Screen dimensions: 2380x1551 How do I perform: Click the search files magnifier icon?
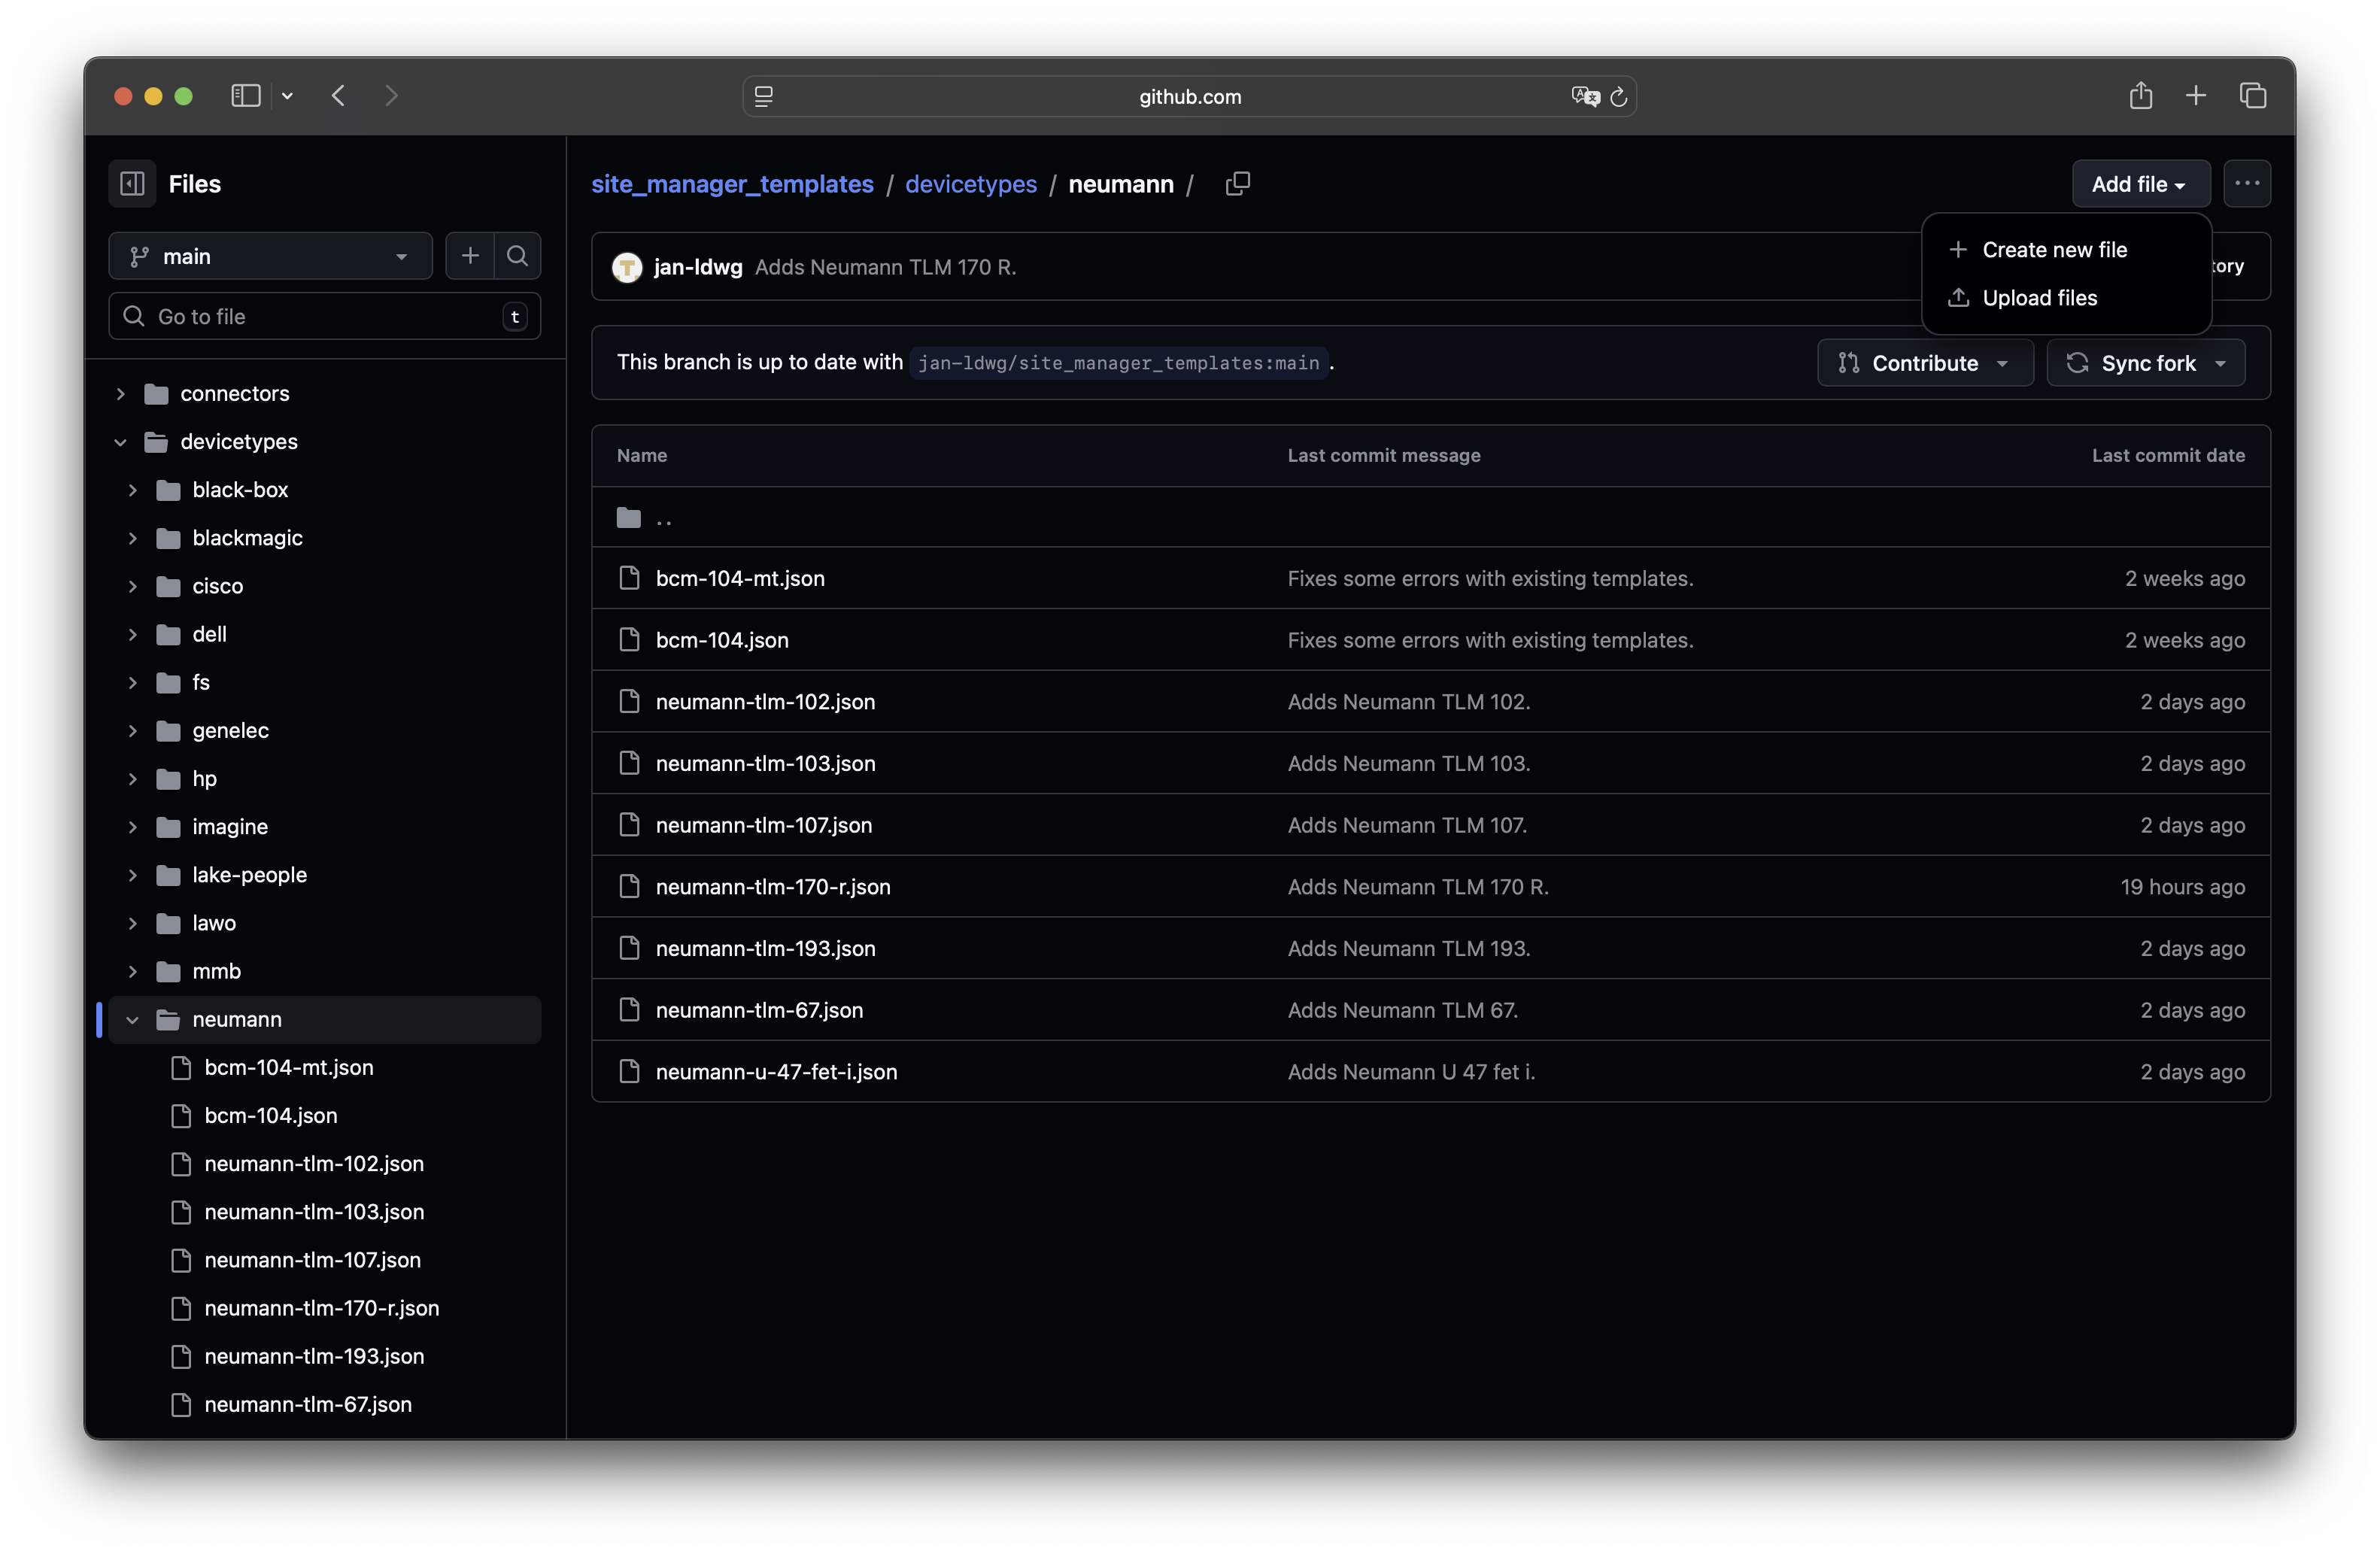[517, 256]
